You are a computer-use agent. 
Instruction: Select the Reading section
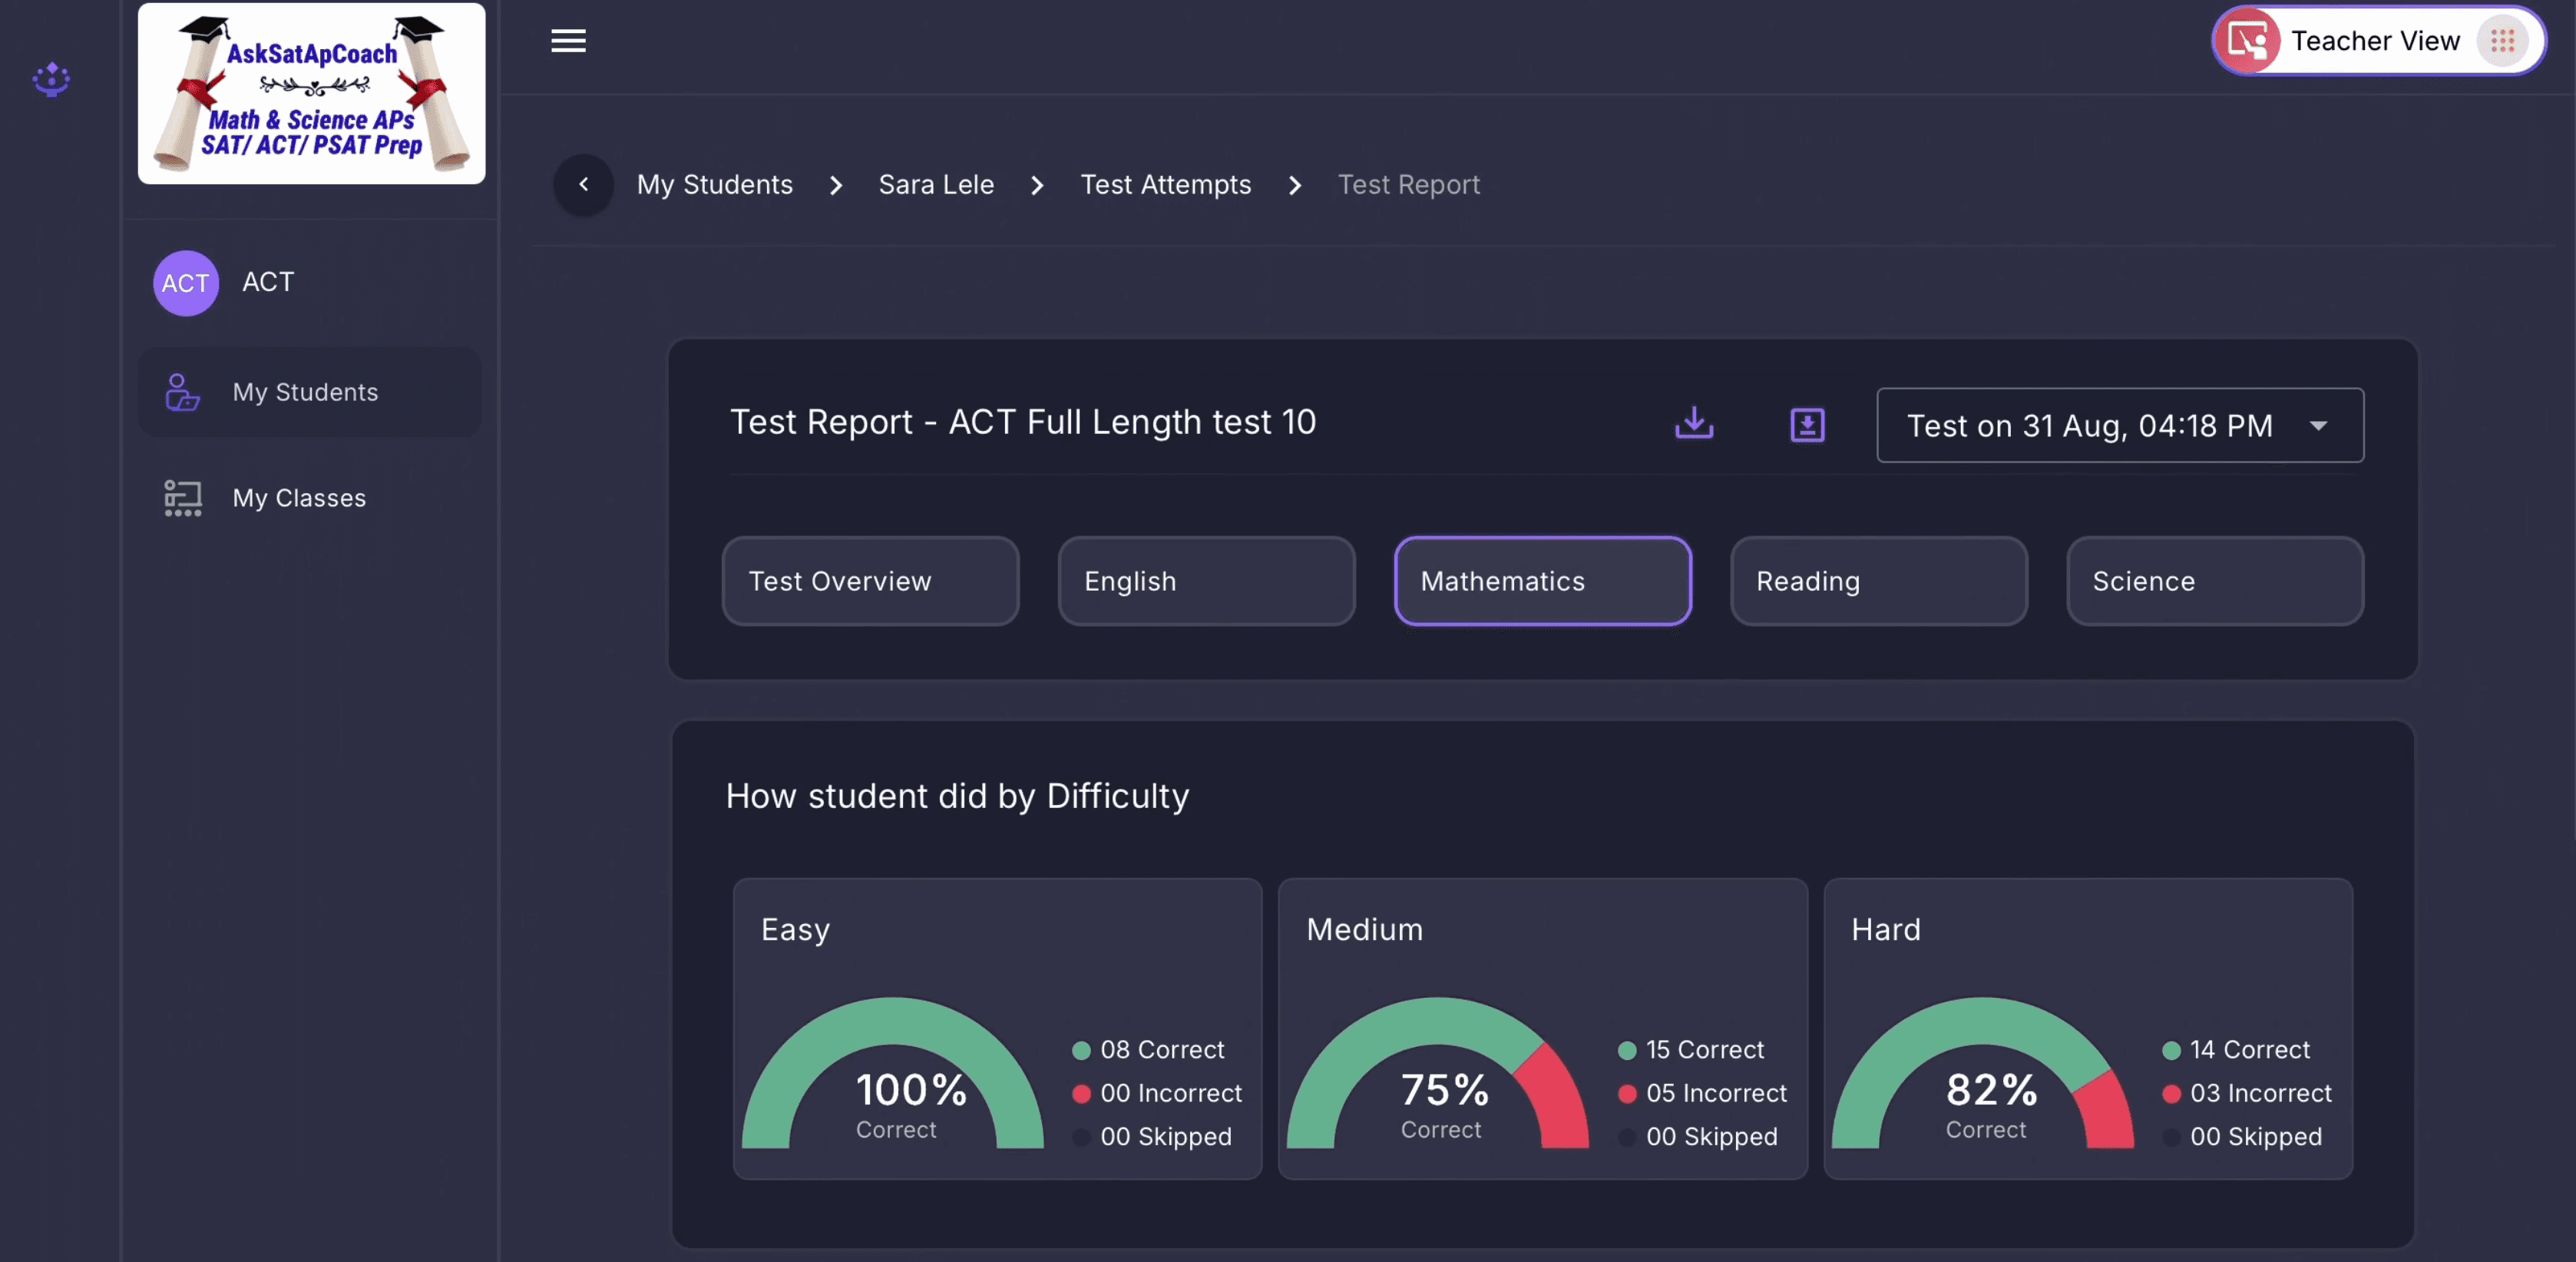(1878, 581)
